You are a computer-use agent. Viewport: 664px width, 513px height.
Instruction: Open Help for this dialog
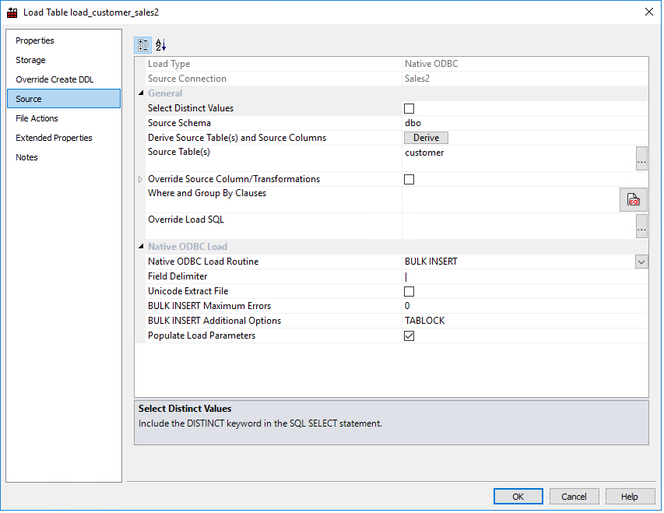pyautogui.click(x=629, y=497)
